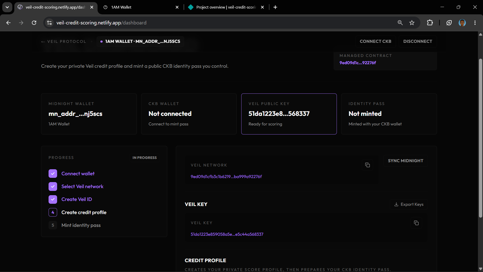
Task: Copy the Veil Network address
Action: [367, 165]
